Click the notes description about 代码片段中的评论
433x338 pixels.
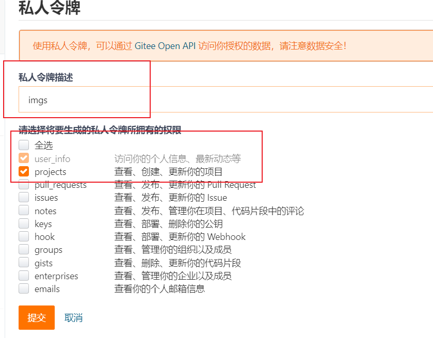(210, 211)
